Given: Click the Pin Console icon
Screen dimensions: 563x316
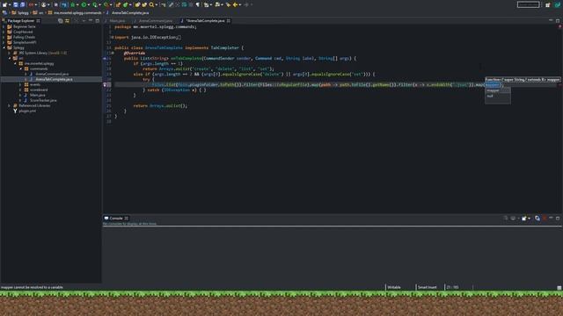Looking at the screenshot, I should [506, 219].
